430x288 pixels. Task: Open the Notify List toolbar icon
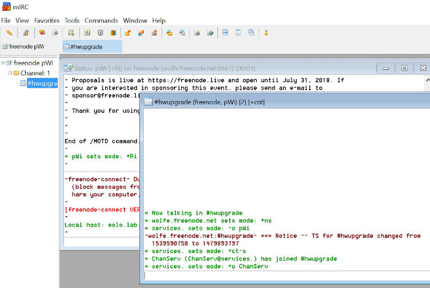click(x=197, y=33)
